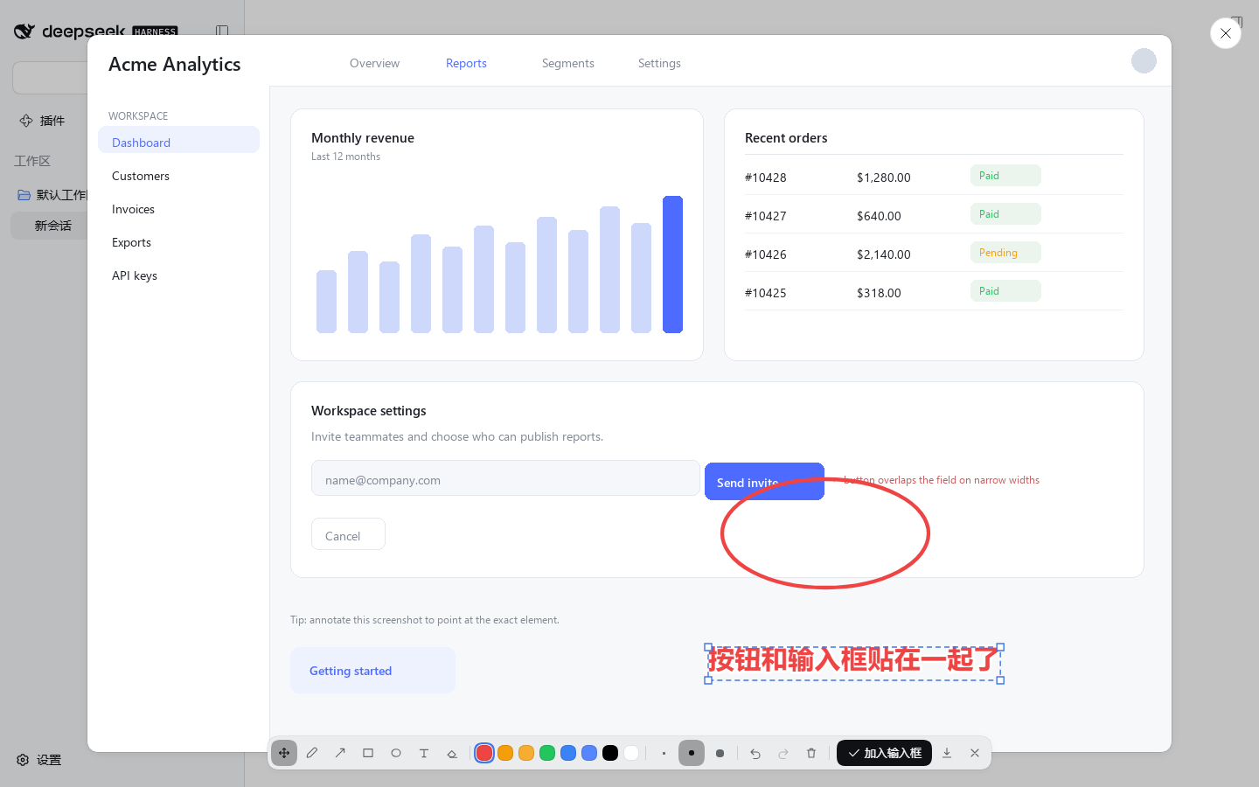Viewport: 1259px width, 787px height.
Task: Select the eraser tool
Action: [452, 753]
